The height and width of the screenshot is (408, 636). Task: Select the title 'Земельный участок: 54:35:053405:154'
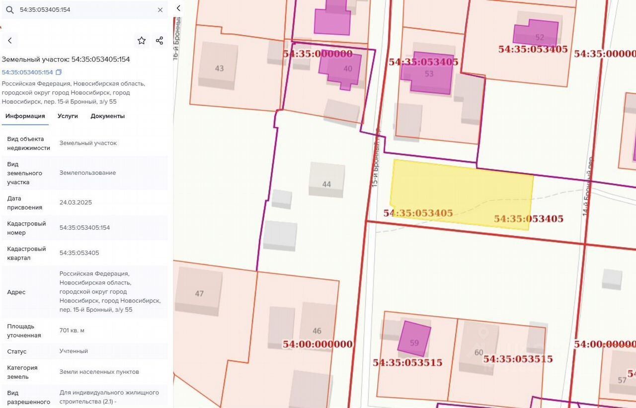[66, 60]
